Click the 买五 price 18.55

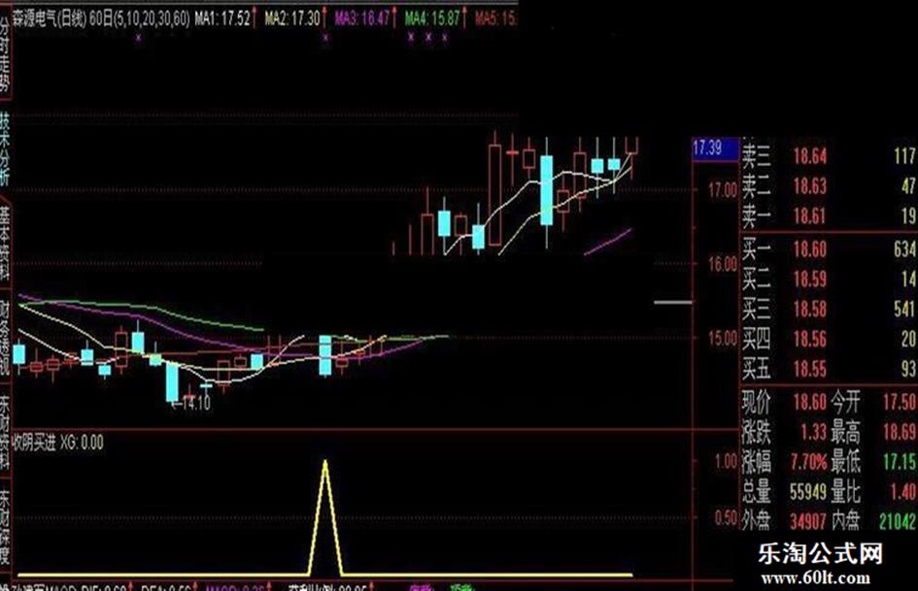point(810,369)
